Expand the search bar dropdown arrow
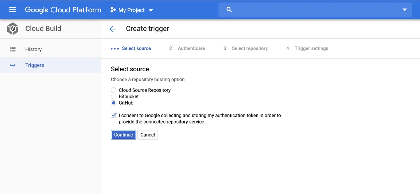The image size is (420, 194). pos(405,10)
